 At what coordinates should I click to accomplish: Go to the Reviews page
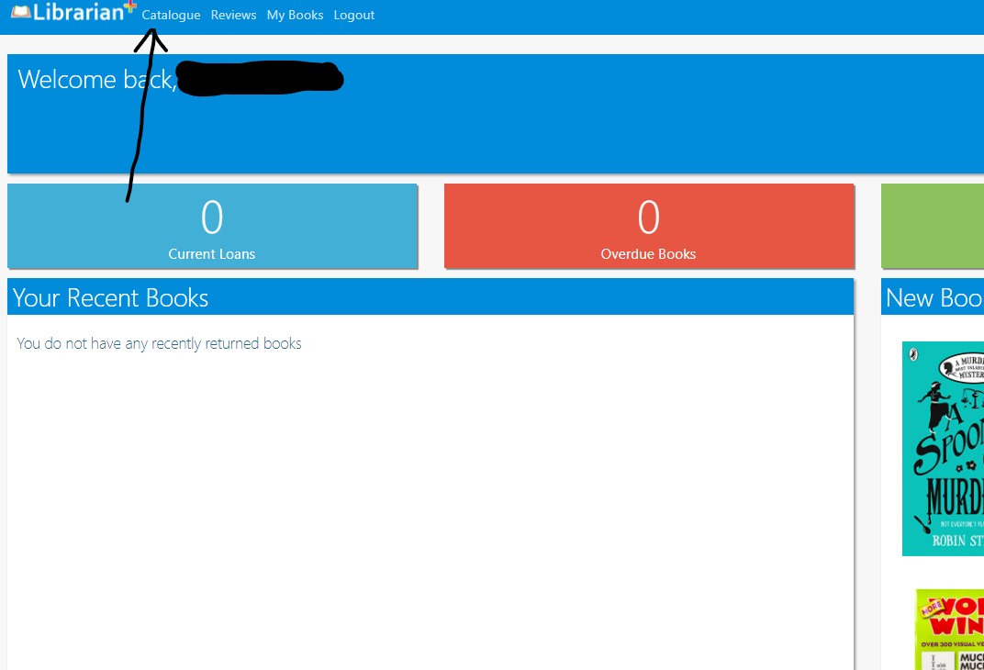[x=233, y=15]
